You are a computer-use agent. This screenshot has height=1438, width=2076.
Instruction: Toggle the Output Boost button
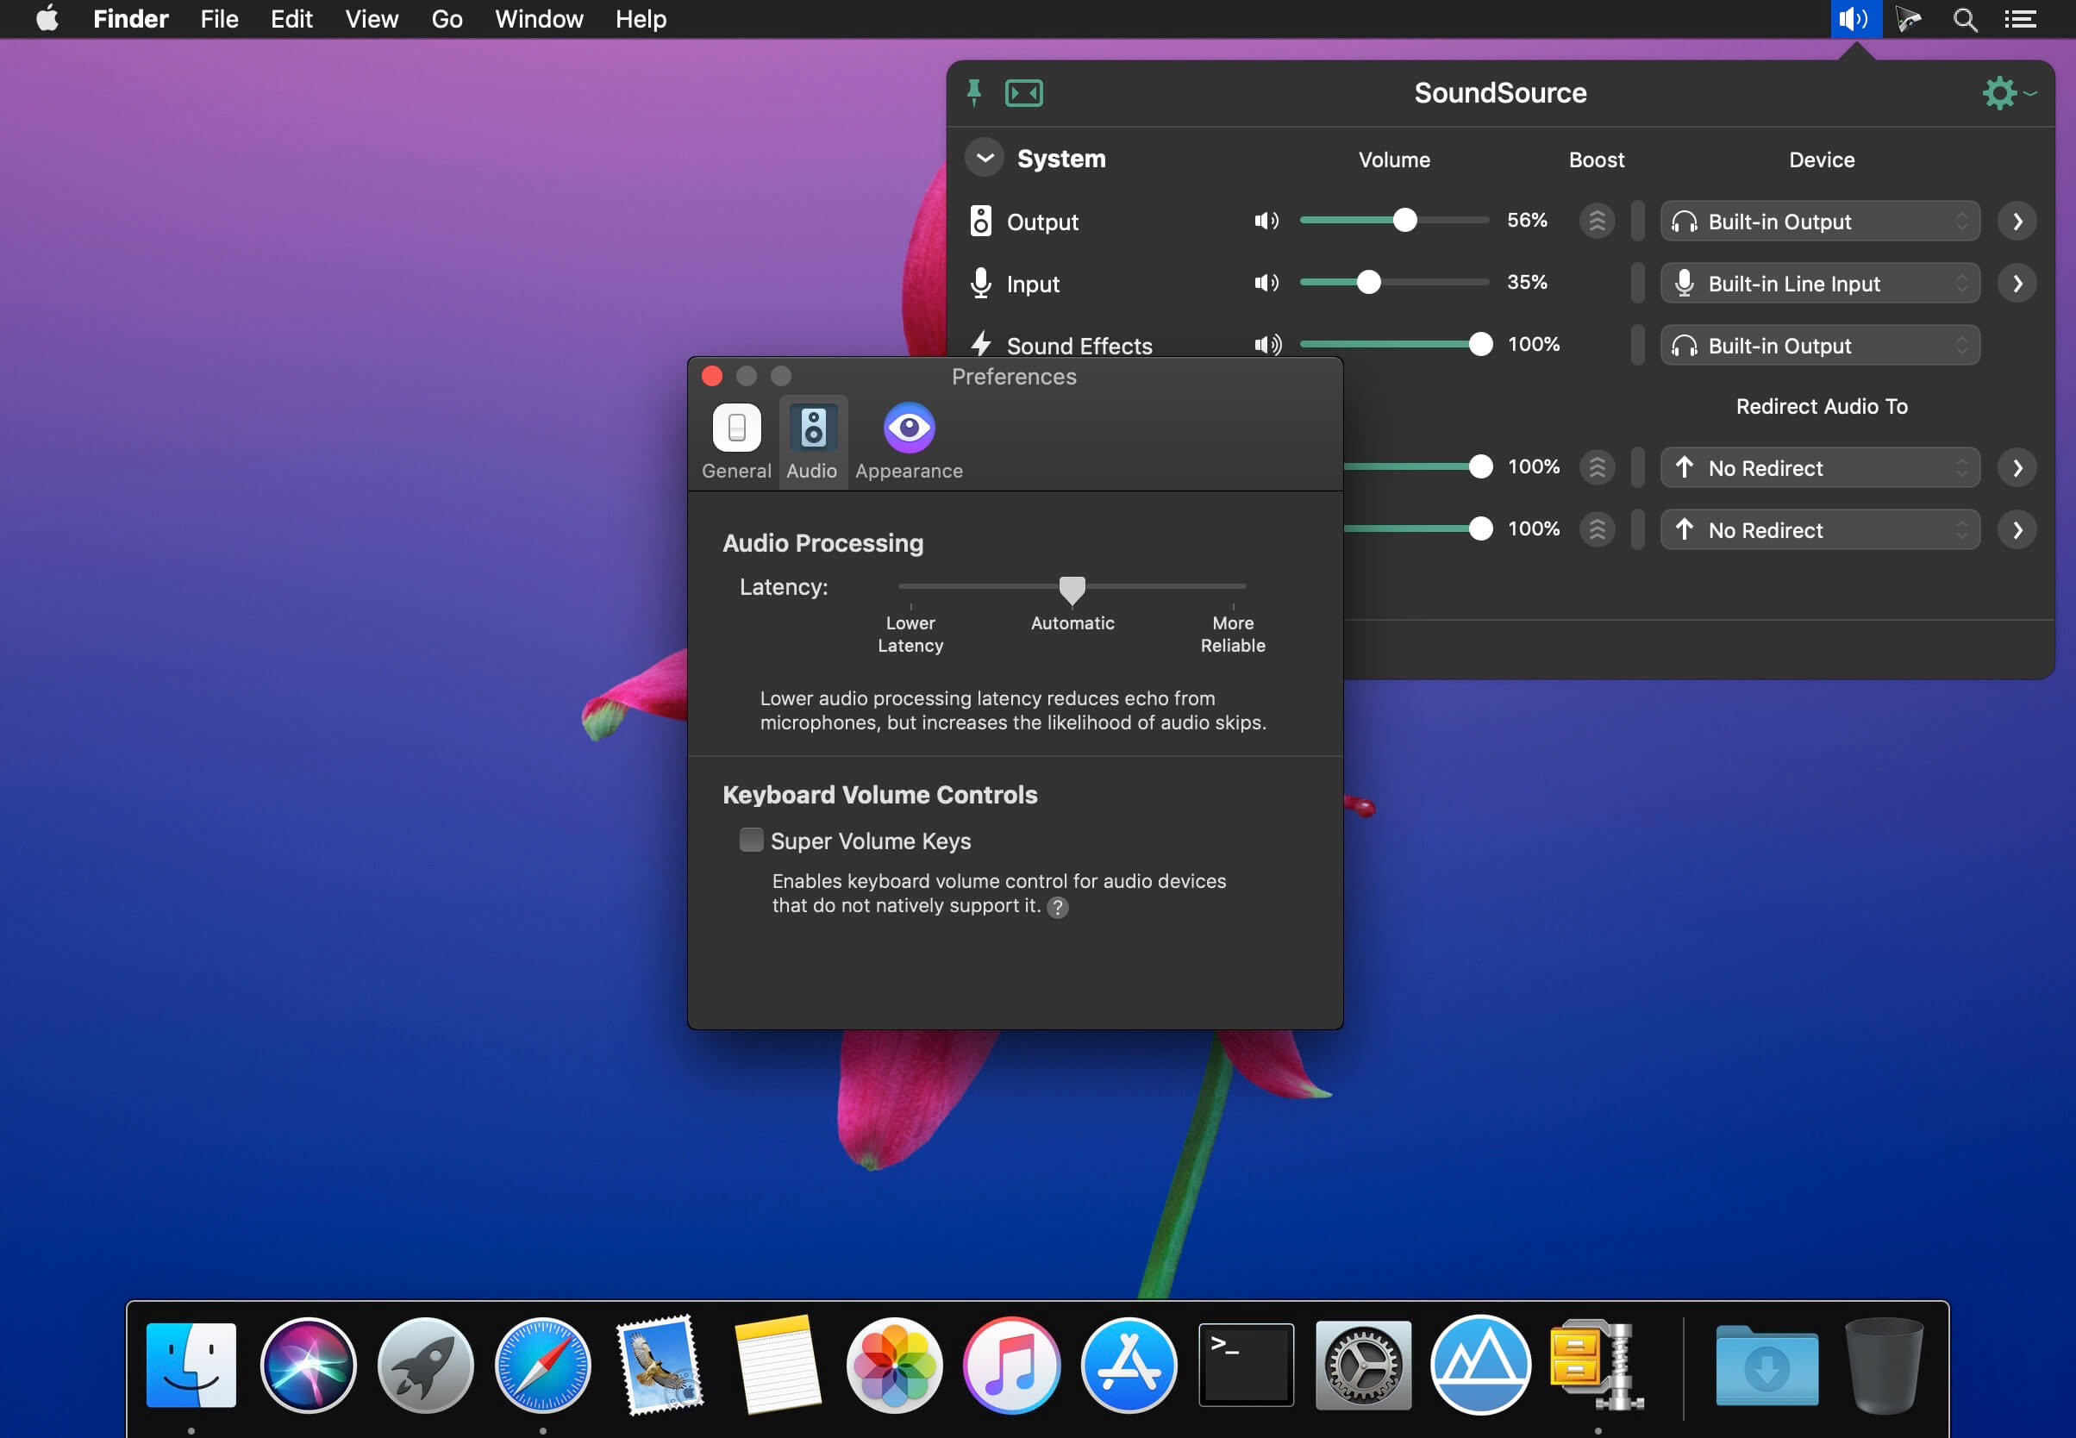1597,221
